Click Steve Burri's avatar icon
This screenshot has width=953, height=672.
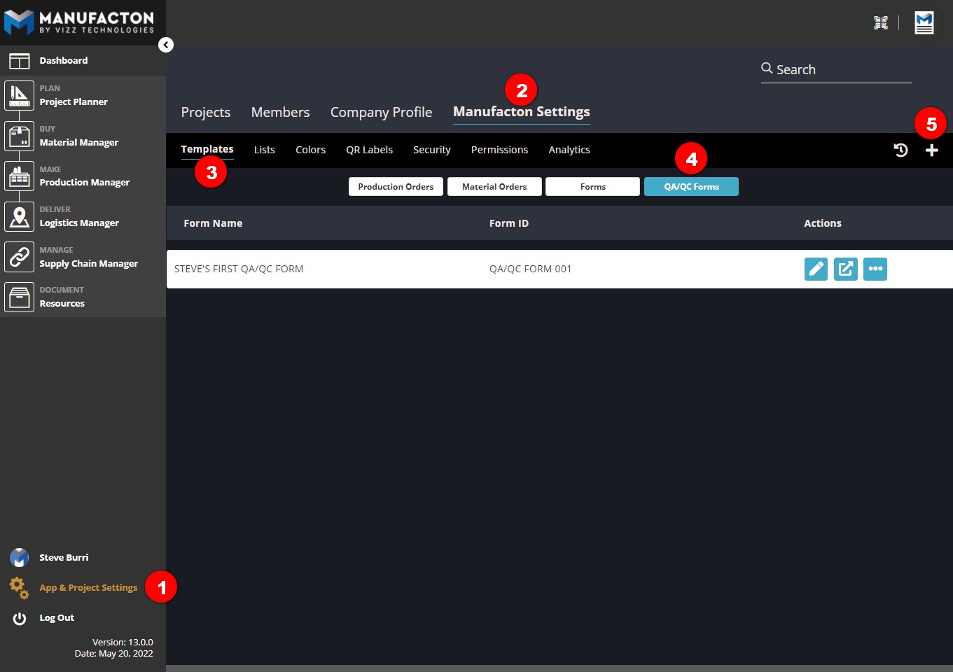(19, 558)
